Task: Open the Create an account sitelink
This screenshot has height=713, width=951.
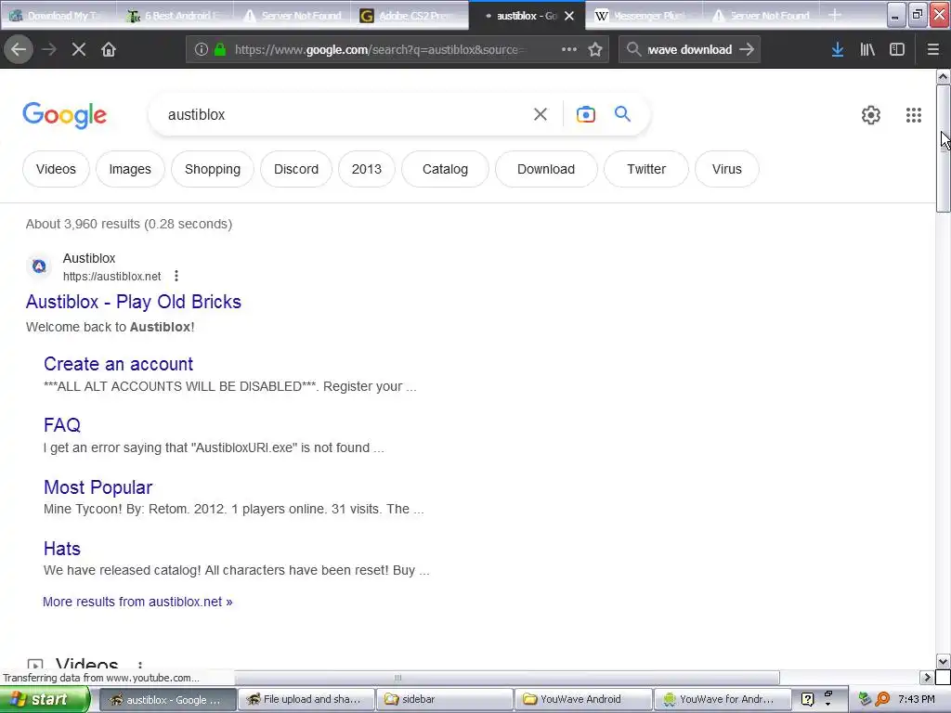Action: 118,364
